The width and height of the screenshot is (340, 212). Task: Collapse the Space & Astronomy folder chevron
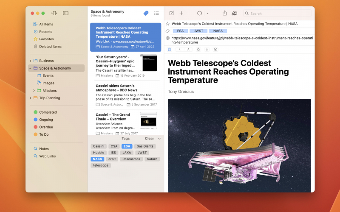30,68
